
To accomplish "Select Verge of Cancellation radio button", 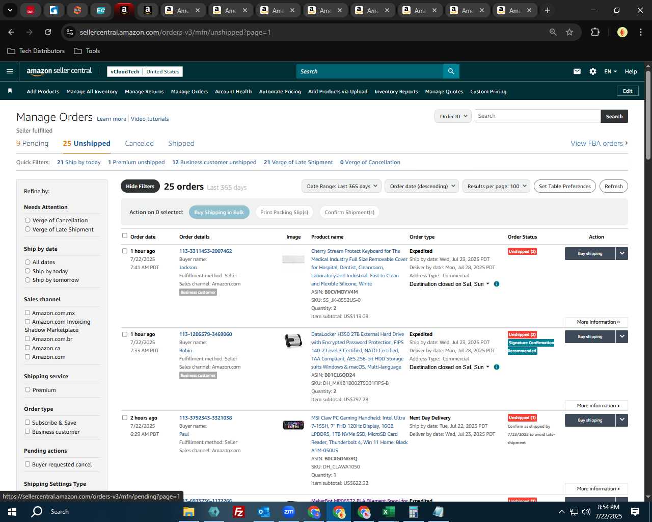I will click(28, 220).
